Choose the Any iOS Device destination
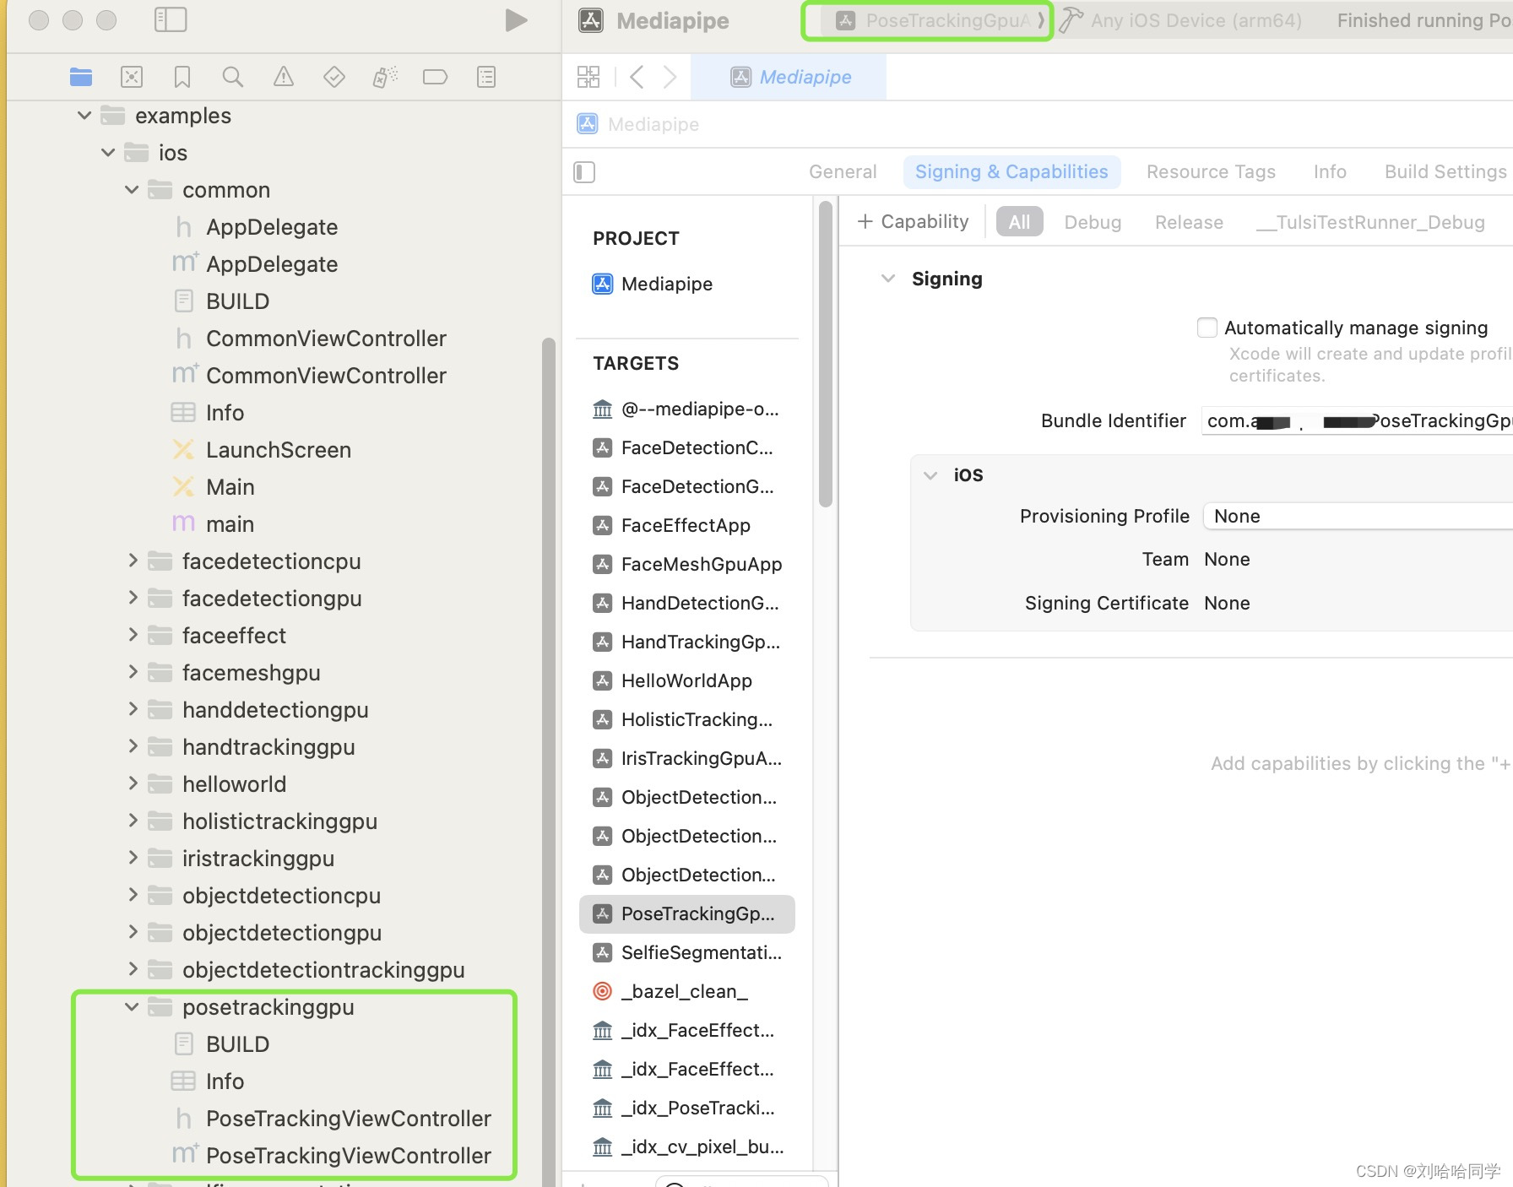 tap(1196, 20)
